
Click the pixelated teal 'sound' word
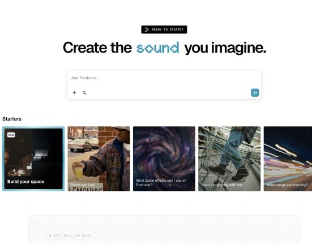158,48
